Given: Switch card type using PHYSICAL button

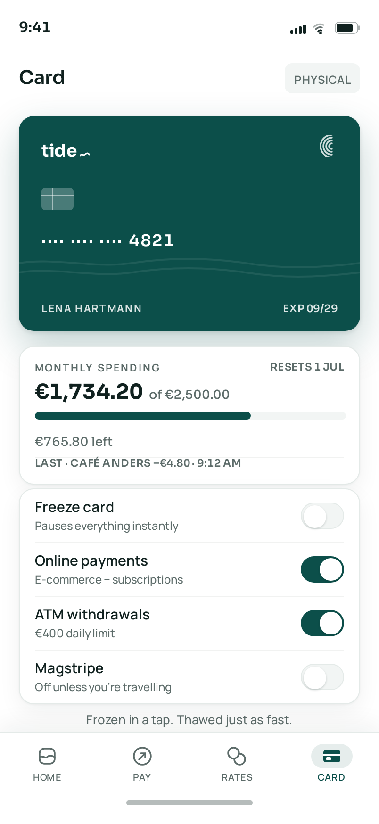Looking at the screenshot, I should coord(322,78).
